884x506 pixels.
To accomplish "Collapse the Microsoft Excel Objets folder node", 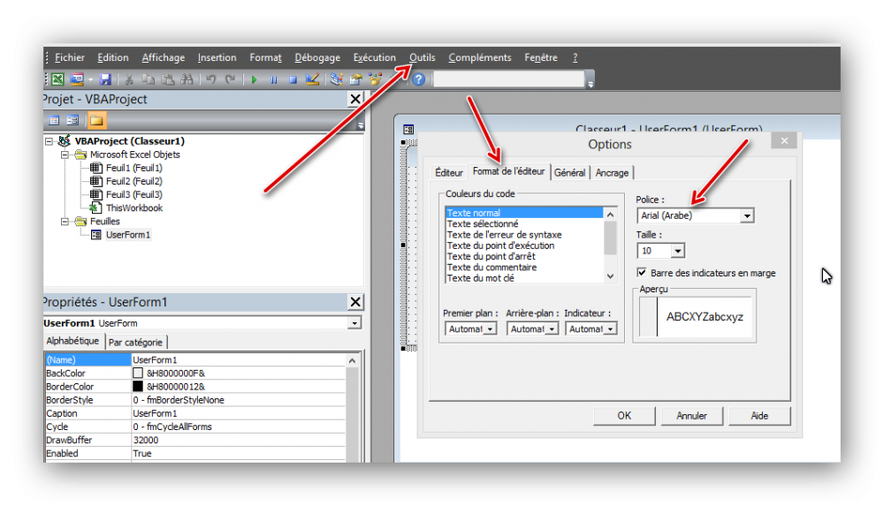I will point(65,155).
